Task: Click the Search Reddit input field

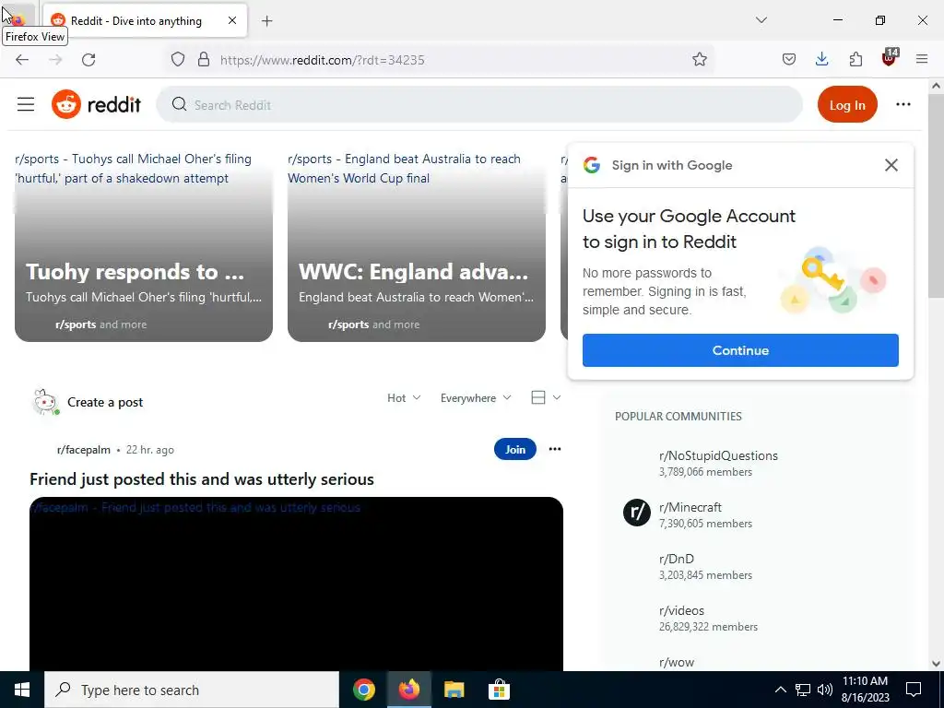Action: pyautogui.click(x=479, y=105)
